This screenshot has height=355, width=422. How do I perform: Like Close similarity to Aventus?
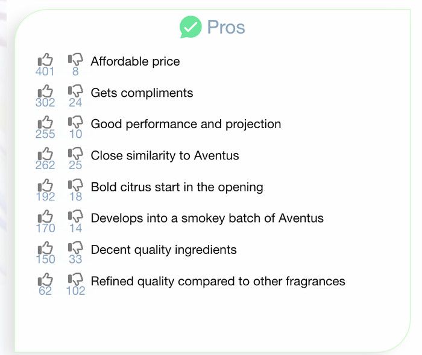[45, 154]
